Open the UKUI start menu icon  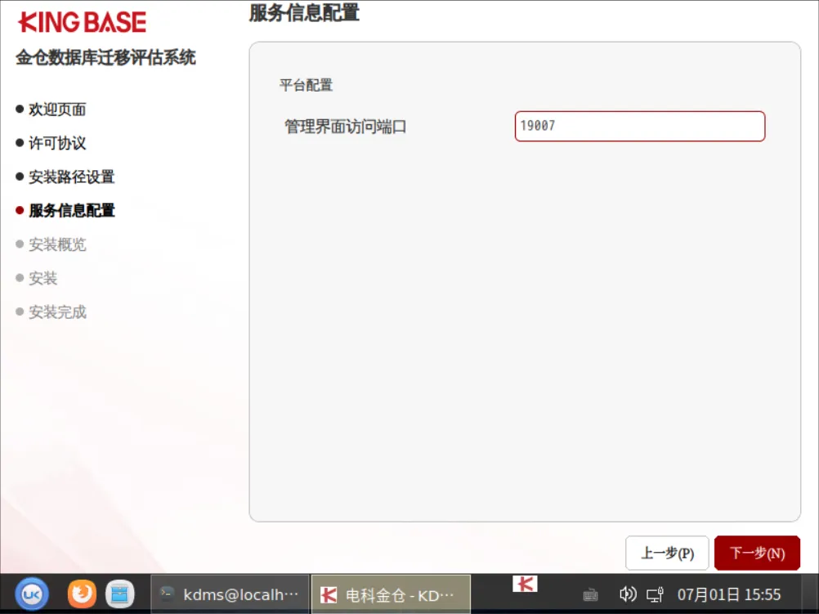tap(31, 594)
